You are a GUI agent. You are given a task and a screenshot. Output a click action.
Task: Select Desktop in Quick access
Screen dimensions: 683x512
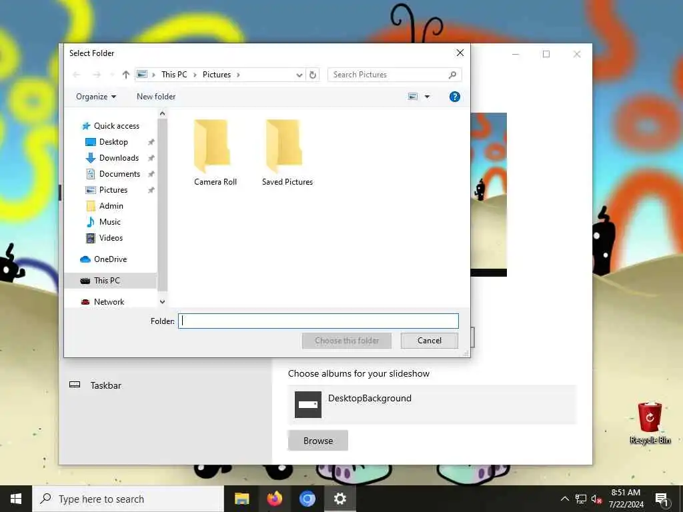[x=113, y=142]
